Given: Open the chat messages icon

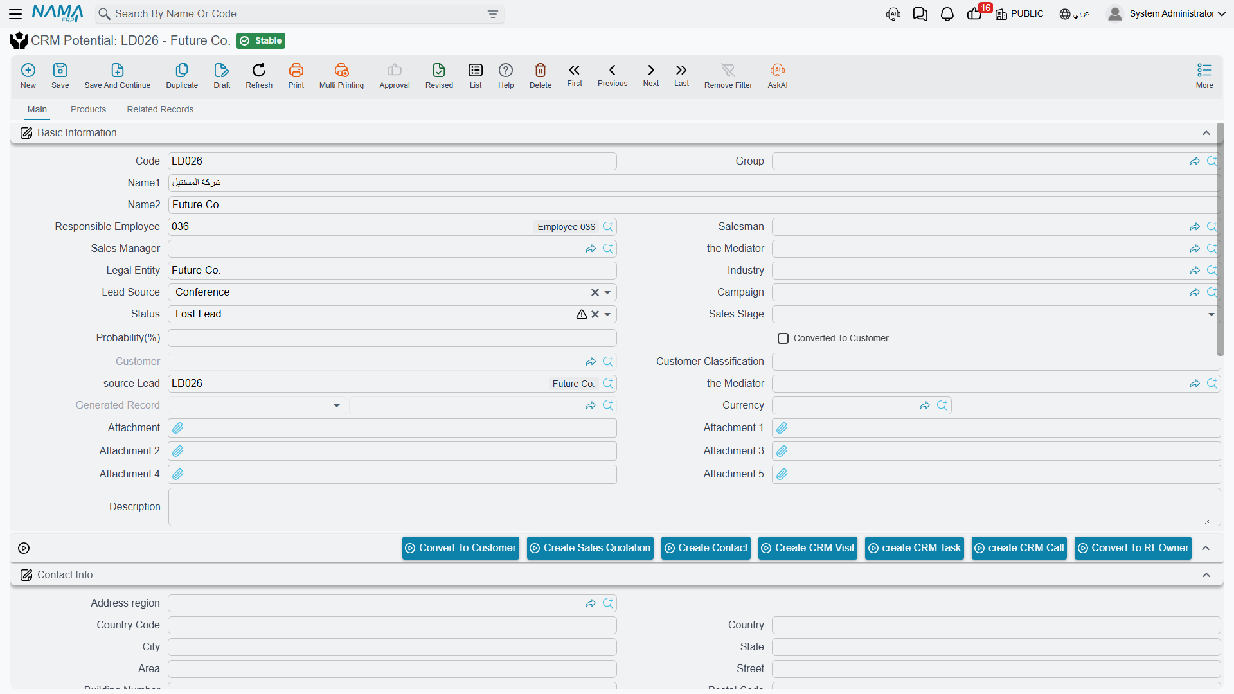Looking at the screenshot, I should pyautogui.click(x=920, y=14).
